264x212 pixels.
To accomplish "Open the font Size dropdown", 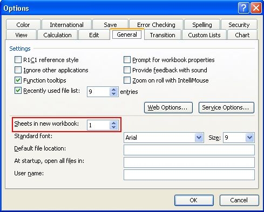I will [249, 138].
